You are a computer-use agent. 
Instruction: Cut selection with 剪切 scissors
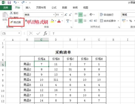14,13
